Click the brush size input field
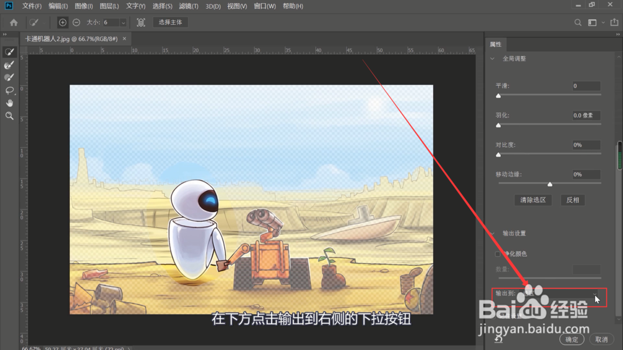This screenshot has width=623, height=350. [x=111, y=22]
